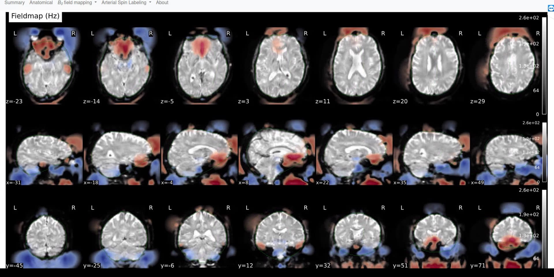Screen dimensions: 554x277
Task: Click the Fieldmap (Hz) title label
Action: click(x=35, y=16)
